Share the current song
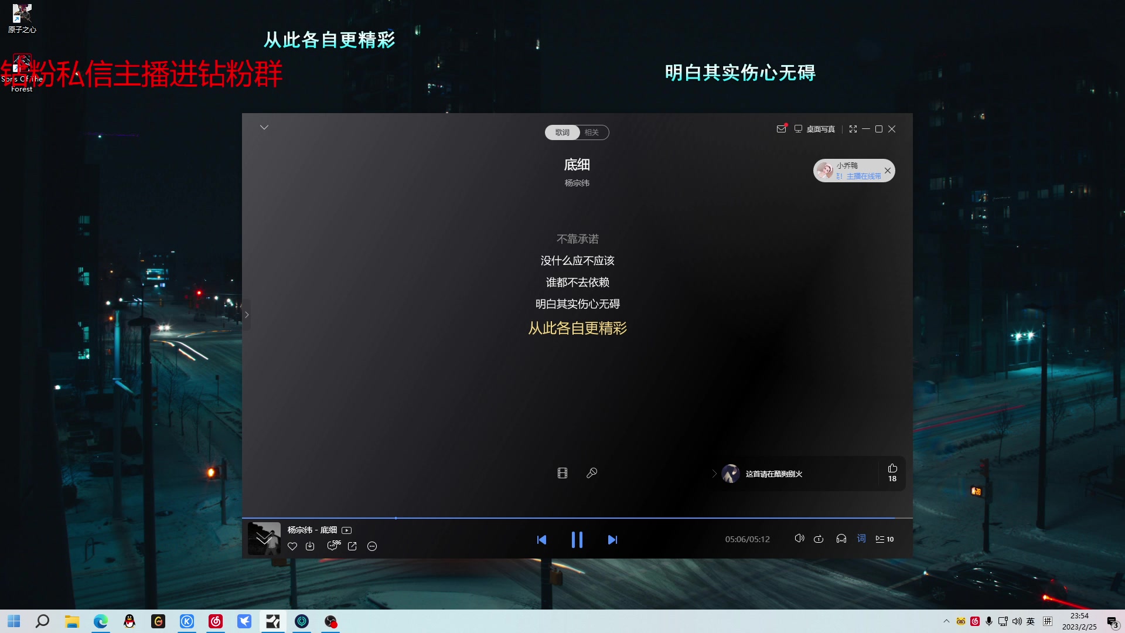This screenshot has height=633, width=1125. [x=352, y=546]
